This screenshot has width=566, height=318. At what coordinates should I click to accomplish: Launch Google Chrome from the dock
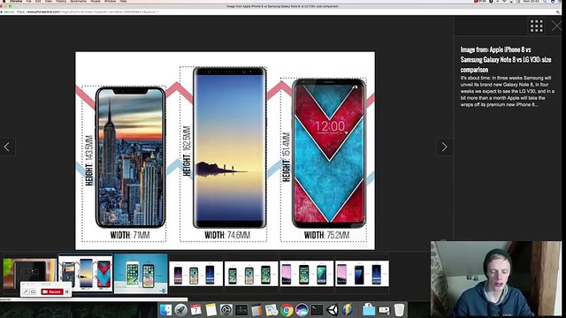[287, 310]
